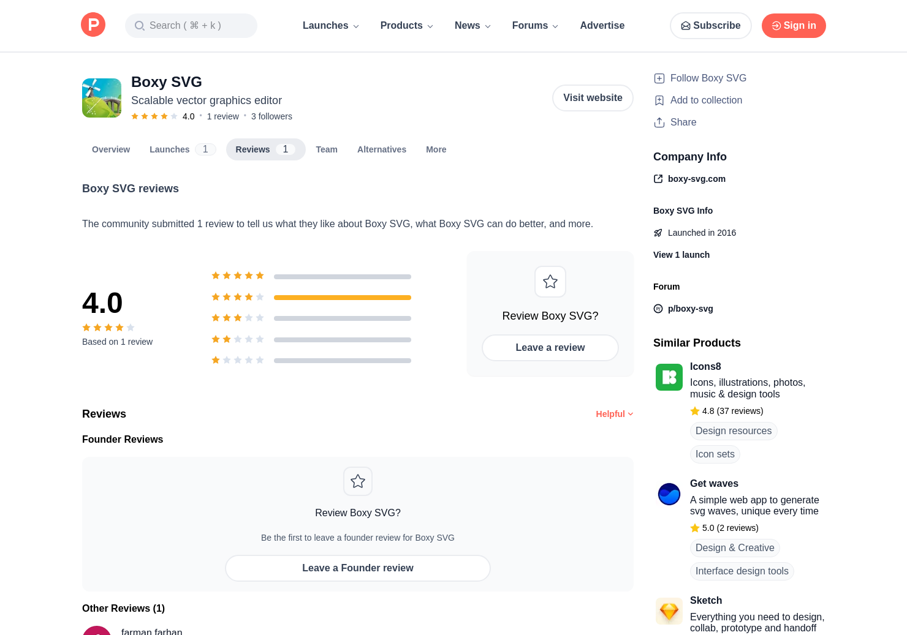
Task: Expand the Launches menu
Action: click(331, 26)
